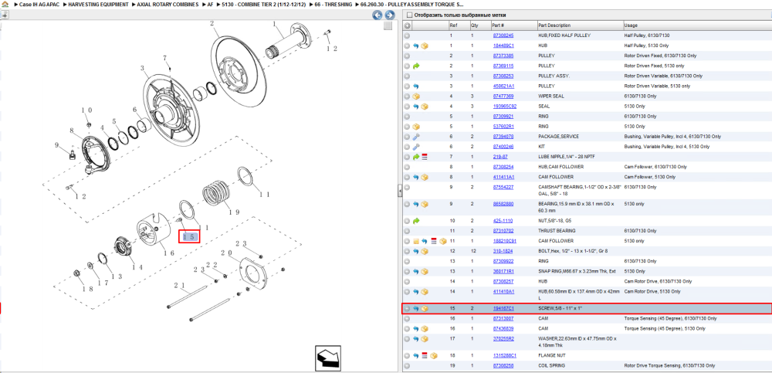
Task: Collapse the panel using the splitter arrow
Action: [400, 189]
